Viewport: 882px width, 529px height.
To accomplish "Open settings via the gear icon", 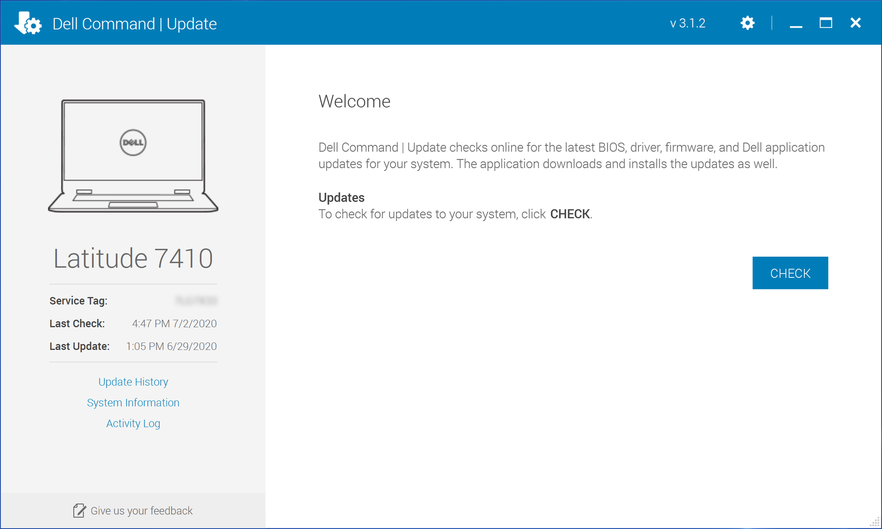I will 747,23.
